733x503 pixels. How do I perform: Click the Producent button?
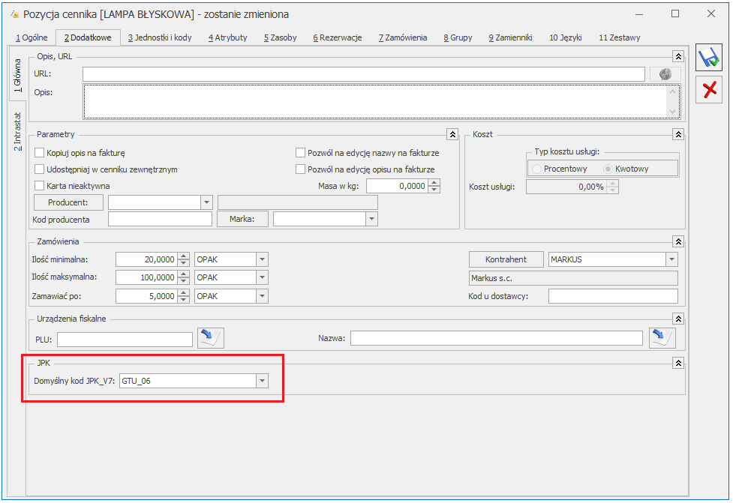point(68,202)
